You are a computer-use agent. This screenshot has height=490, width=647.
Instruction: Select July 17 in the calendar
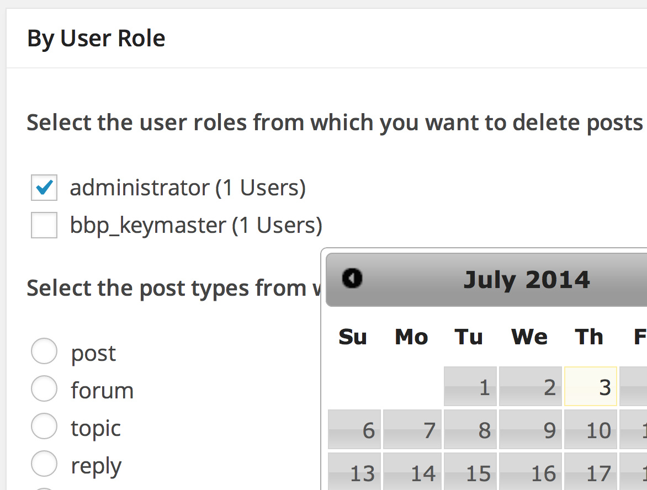point(591,472)
